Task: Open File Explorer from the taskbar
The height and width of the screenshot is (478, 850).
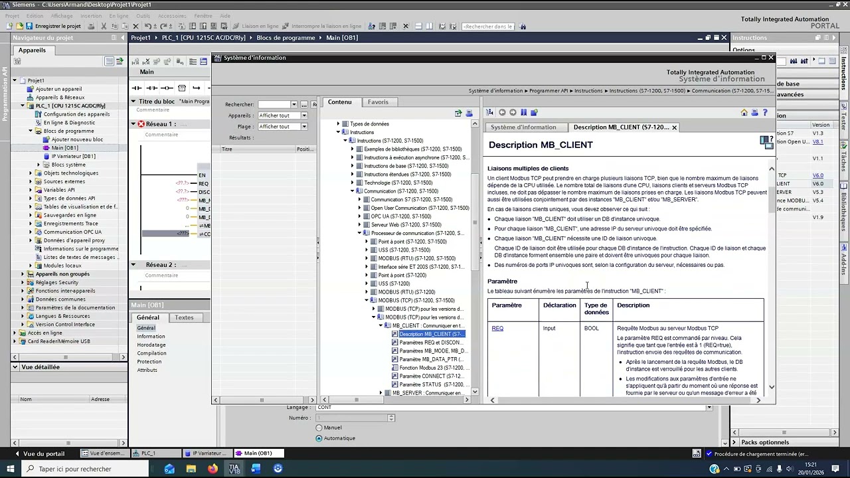Action: pyautogui.click(x=191, y=469)
